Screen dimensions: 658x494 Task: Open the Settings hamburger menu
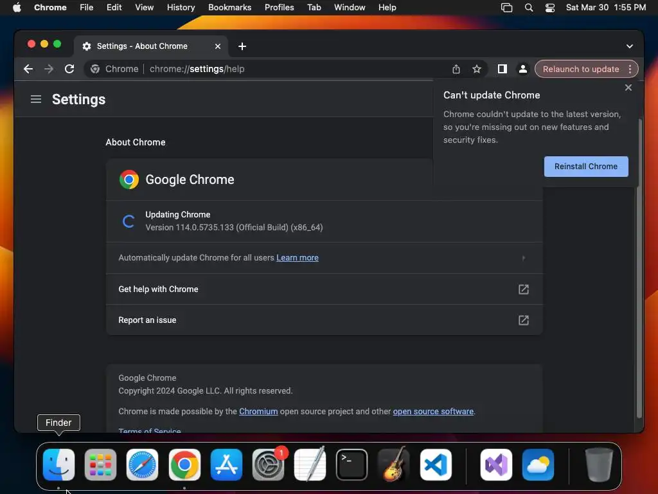click(x=36, y=99)
